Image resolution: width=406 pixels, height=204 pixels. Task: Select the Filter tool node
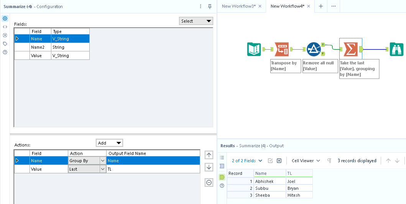coord(314,49)
